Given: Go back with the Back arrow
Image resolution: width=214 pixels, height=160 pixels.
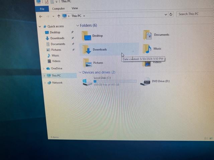Looking at the screenshot, I should click(x=41, y=16).
